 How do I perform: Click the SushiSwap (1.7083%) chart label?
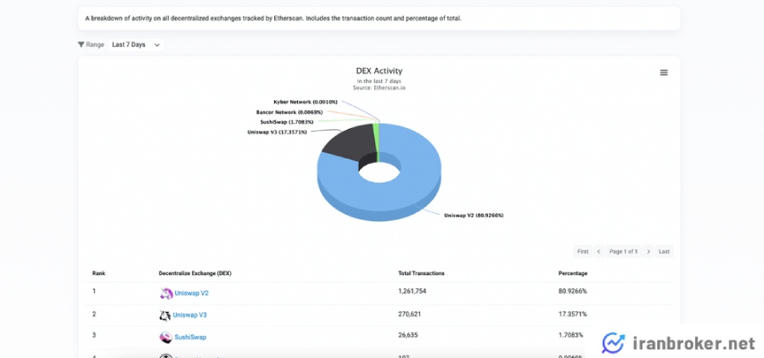click(287, 122)
